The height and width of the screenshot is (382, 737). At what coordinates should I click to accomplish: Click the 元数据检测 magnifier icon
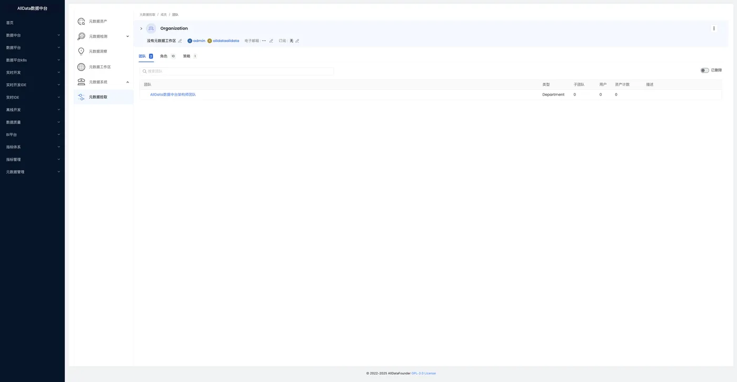tap(81, 36)
